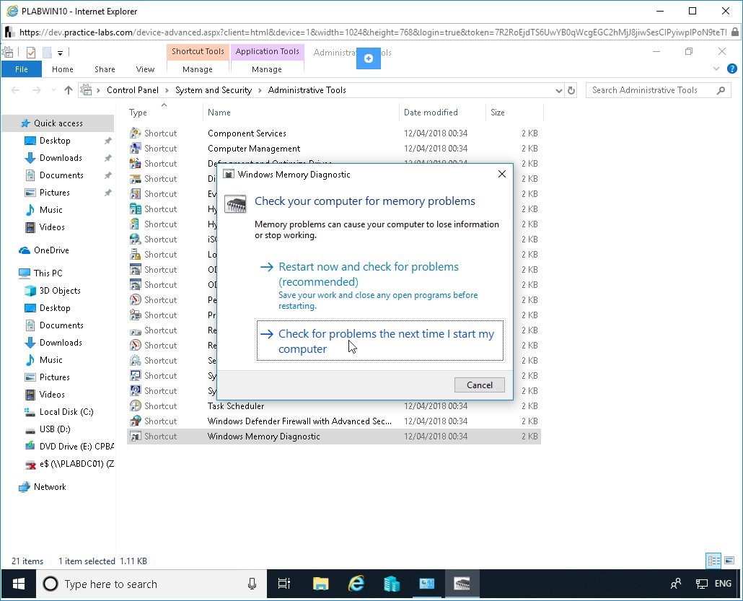This screenshot has height=601, width=743.
Task: Sort by the Size column header
Action: coord(514,113)
